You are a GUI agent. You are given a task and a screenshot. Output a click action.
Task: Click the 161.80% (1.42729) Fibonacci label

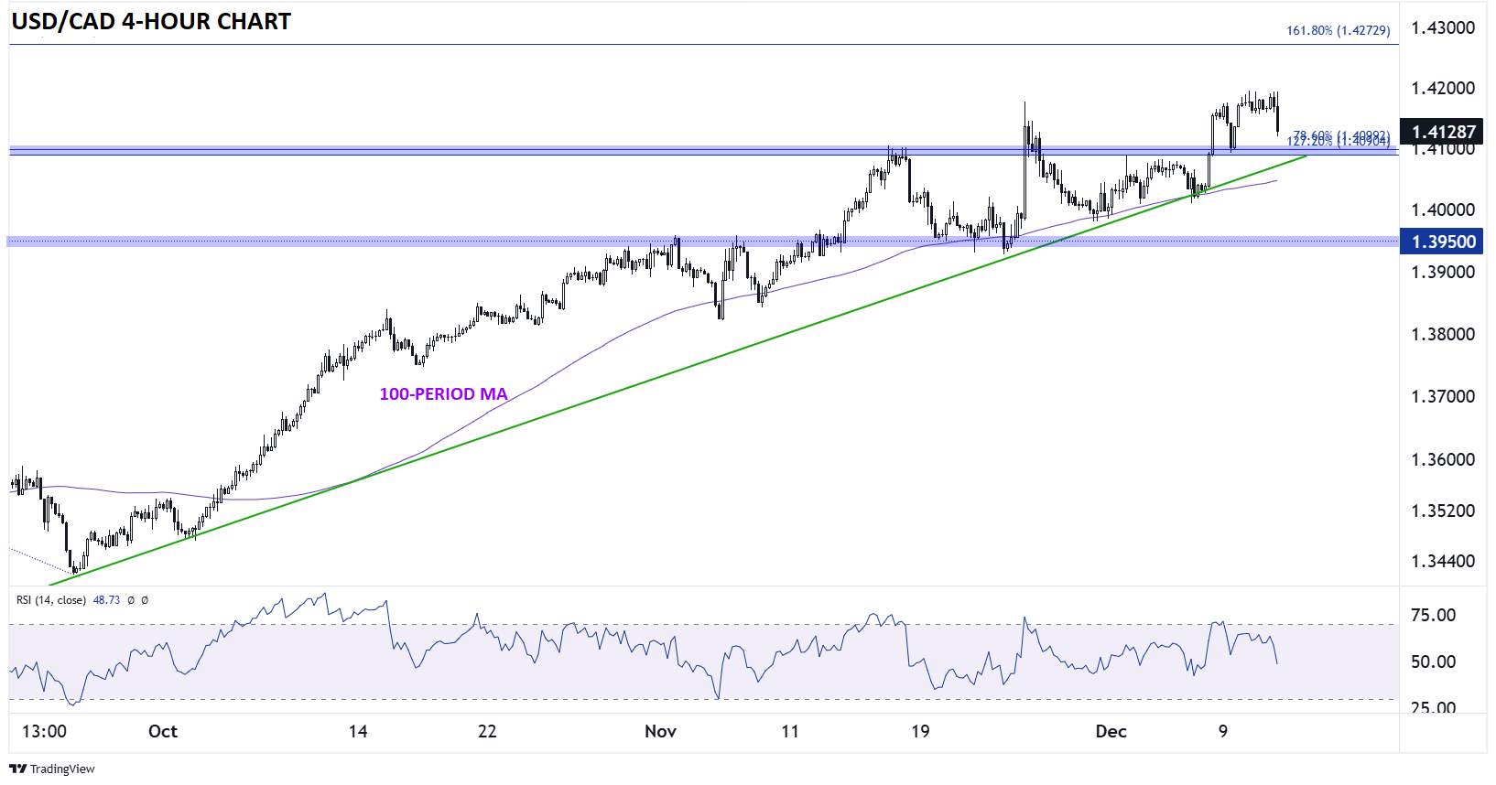[1338, 30]
